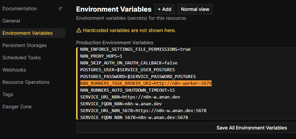The height and width of the screenshot is (139, 296).
Task: Click the external link icon beside Documentation
Action: [x=60, y=9]
